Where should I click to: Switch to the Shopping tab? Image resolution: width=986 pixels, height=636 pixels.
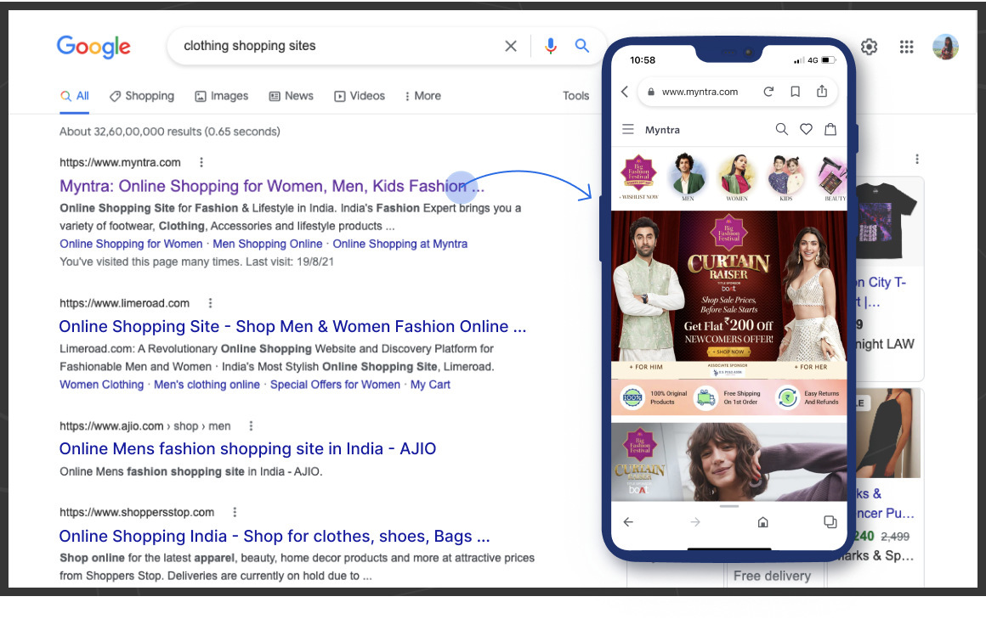141,95
